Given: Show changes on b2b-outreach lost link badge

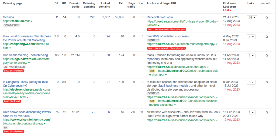Looking at the screenshot, I should pos(177,48).
